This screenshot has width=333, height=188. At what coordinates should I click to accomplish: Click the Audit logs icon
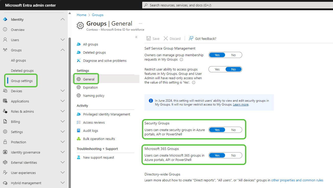79,131
